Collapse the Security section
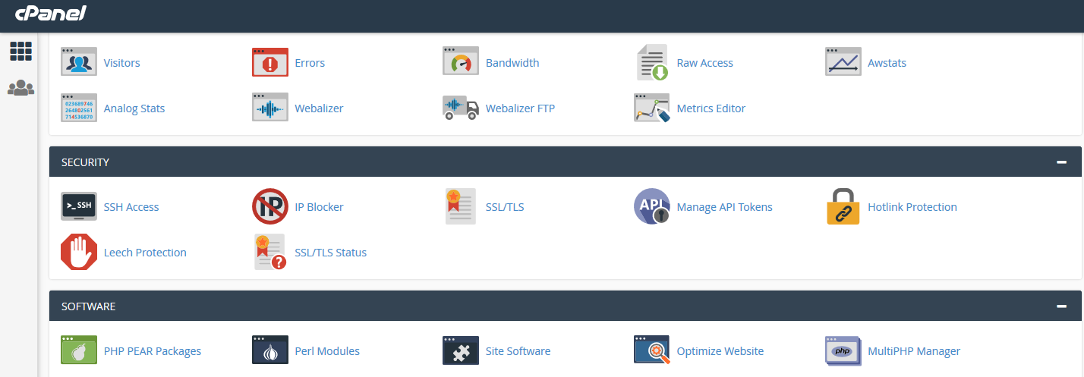1084x377 pixels. pyautogui.click(x=1062, y=162)
